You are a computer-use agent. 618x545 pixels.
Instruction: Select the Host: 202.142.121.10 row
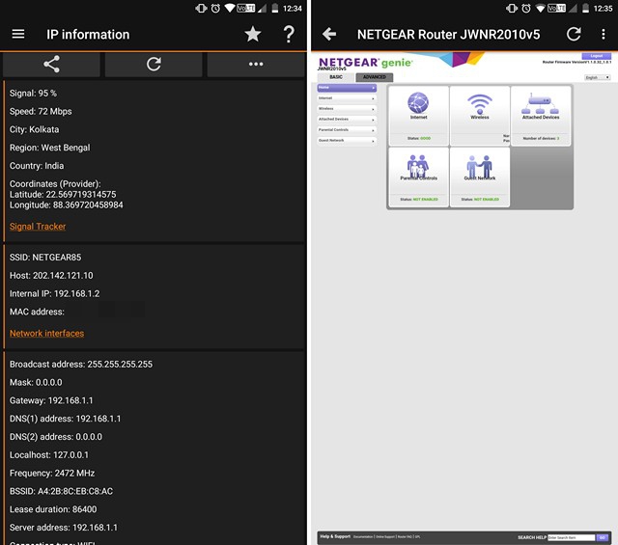click(51, 275)
